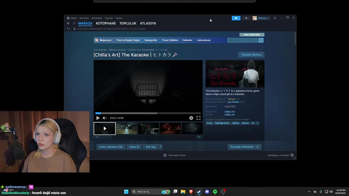Click the Yok Say button
This screenshot has height=196, width=349.
[151, 147]
